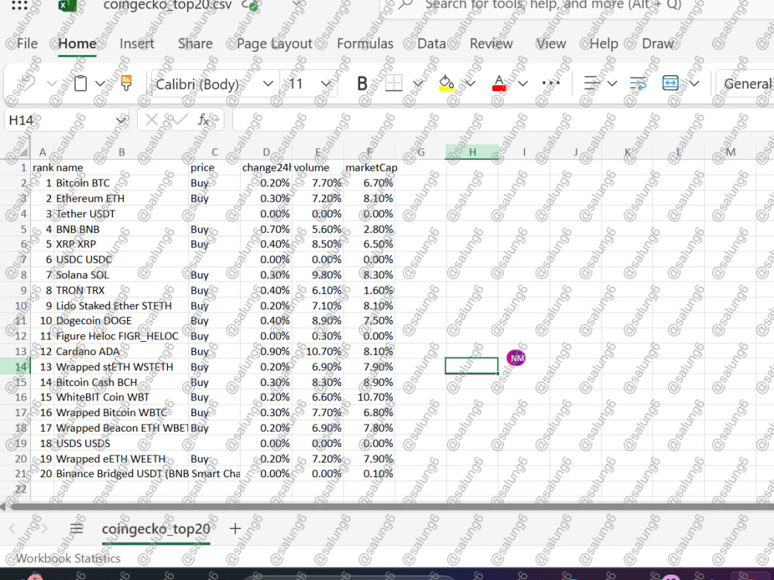Expand the Name Box H14 dropdown
774x580 pixels.
(120, 121)
